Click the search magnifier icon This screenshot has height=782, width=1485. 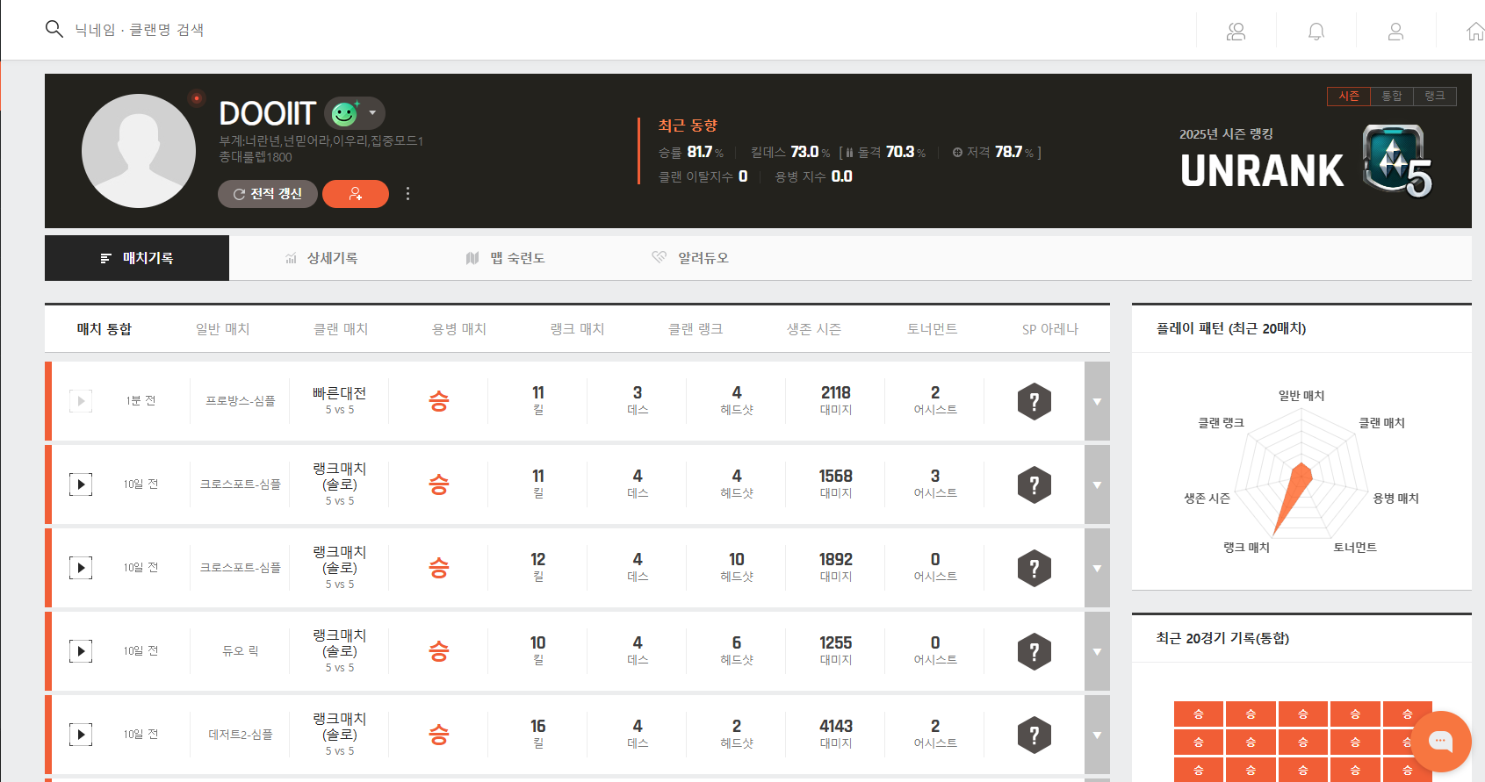pos(54,29)
